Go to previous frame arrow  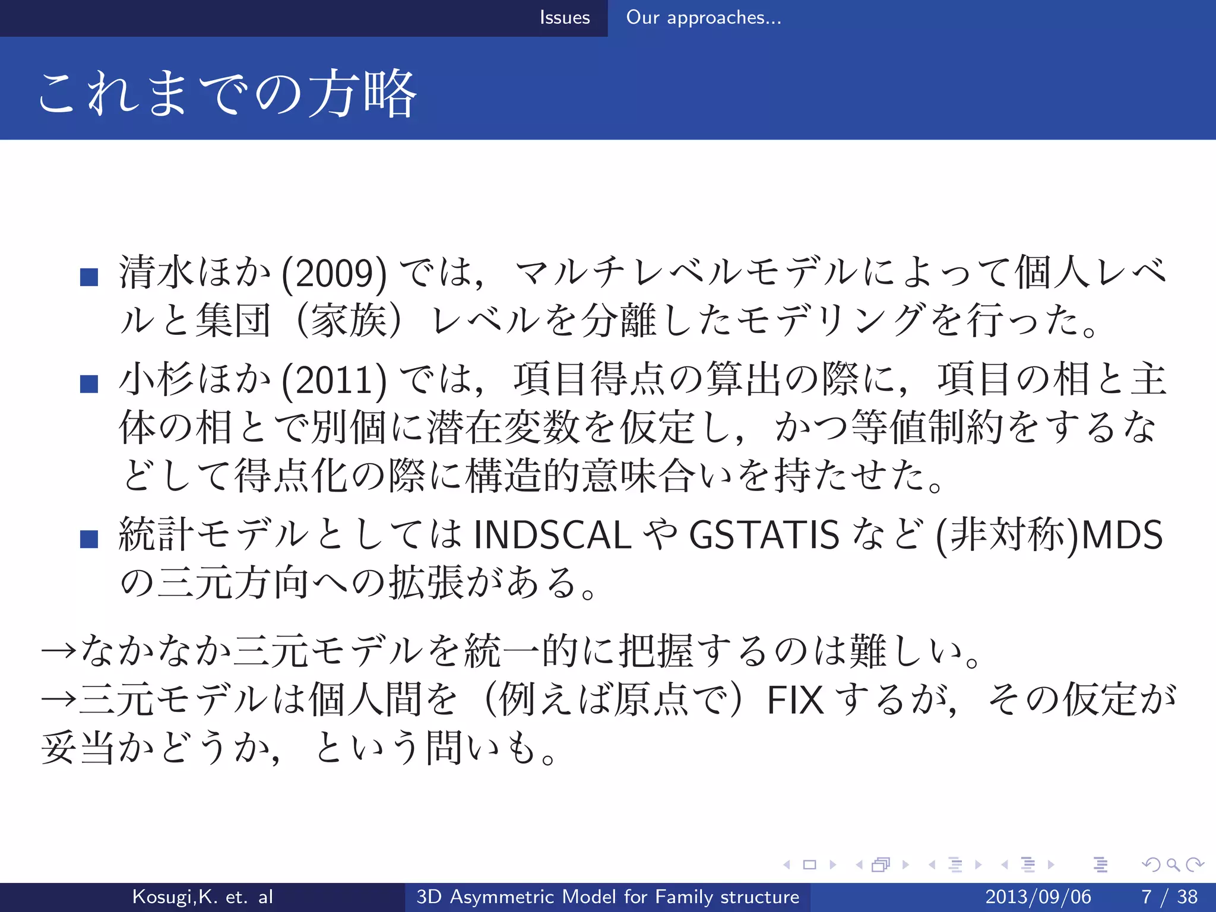point(859,864)
